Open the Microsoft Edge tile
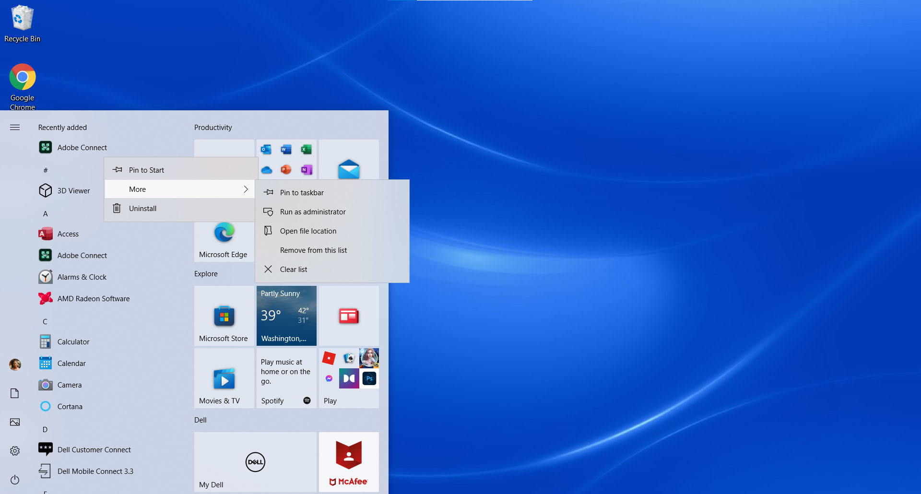The width and height of the screenshot is (921, 494). click(x=224, y=241)
